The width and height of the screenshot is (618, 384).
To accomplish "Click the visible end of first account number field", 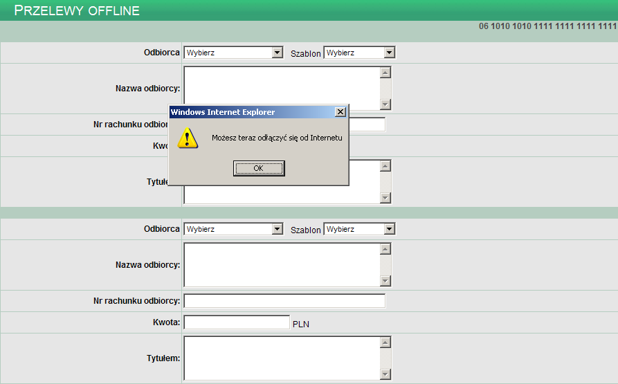I will pos(367,125).
